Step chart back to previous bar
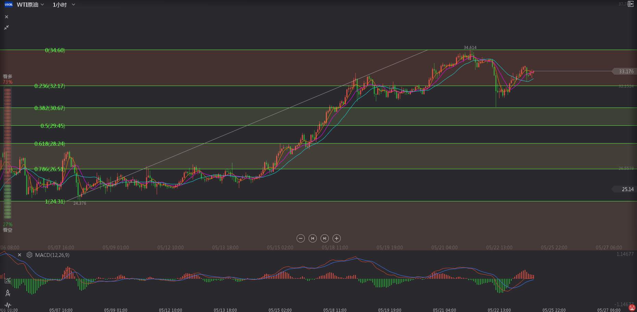 (313, 238)
